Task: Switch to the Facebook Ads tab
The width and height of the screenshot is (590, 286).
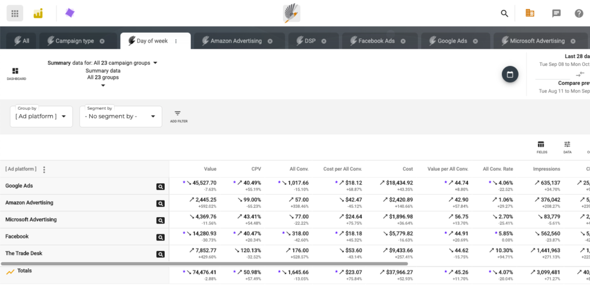Action: point(376,41)
